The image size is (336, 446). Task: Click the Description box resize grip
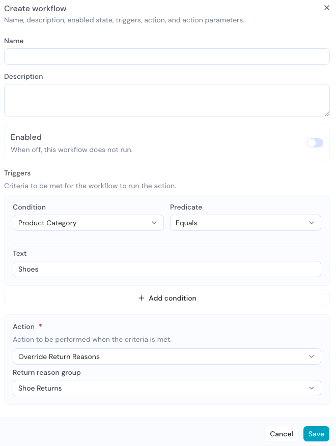tap(327, 113)
